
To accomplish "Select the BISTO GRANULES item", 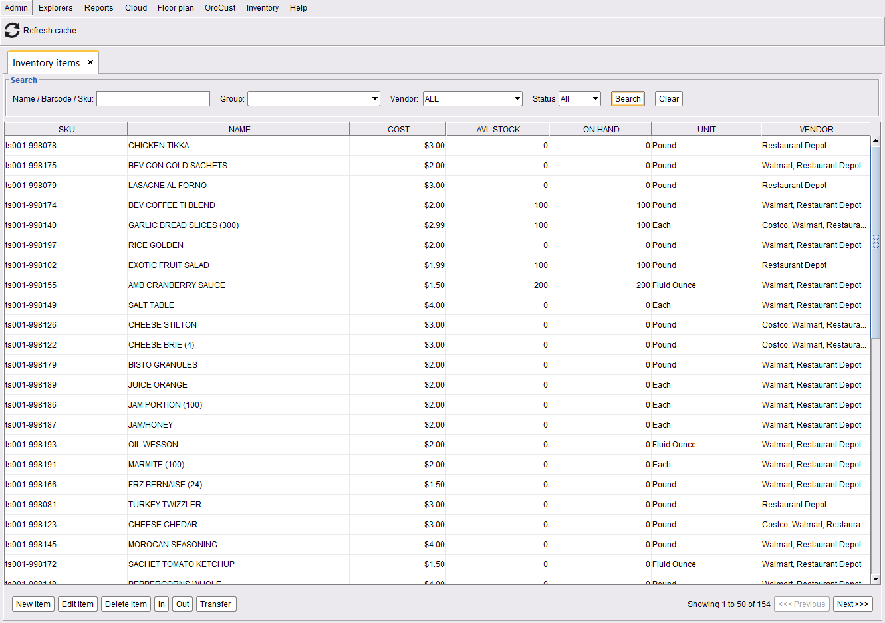I will [438, 365].
